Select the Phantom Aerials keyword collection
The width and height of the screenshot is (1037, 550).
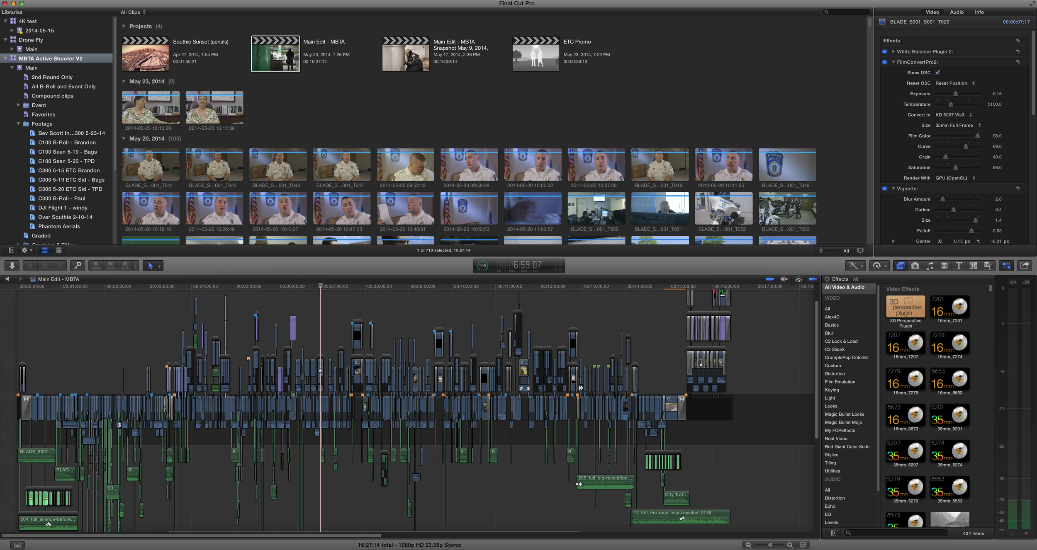(59, 227)
